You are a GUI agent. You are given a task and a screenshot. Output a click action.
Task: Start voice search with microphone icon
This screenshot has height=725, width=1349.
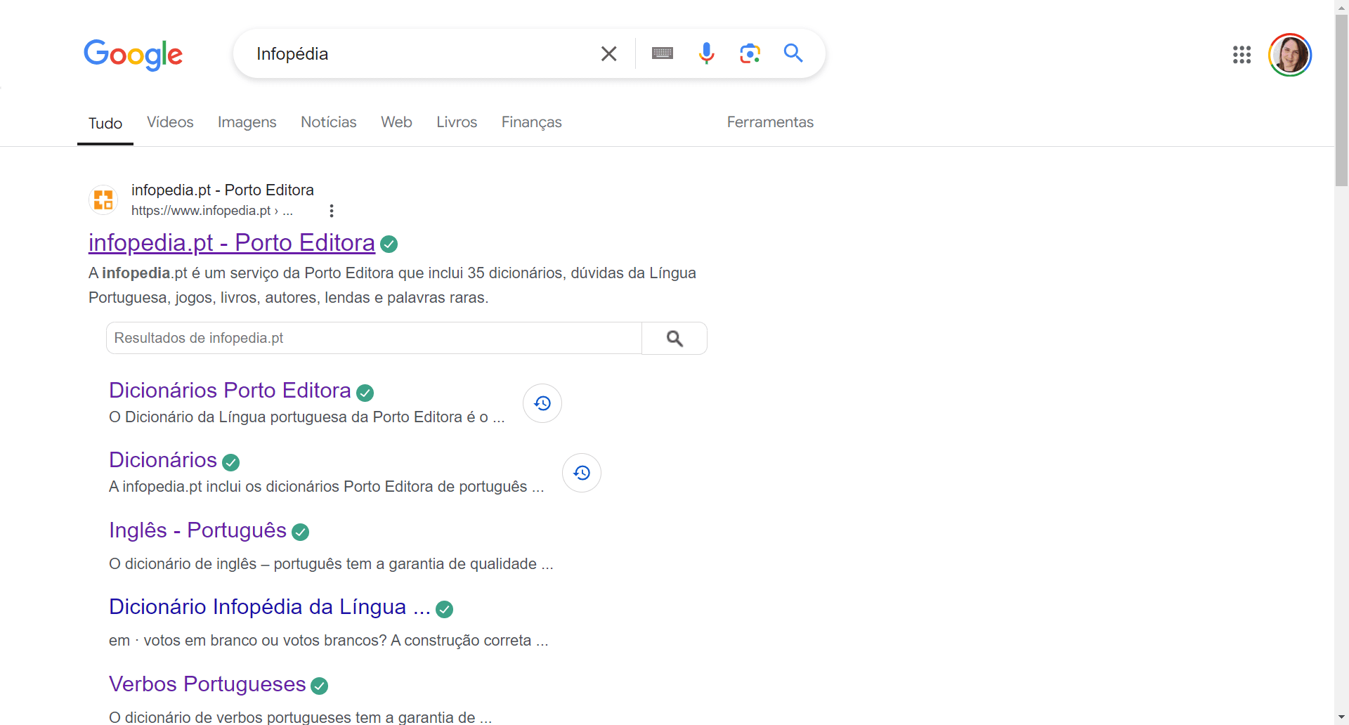pyautogui.click(x=706, y=53)
